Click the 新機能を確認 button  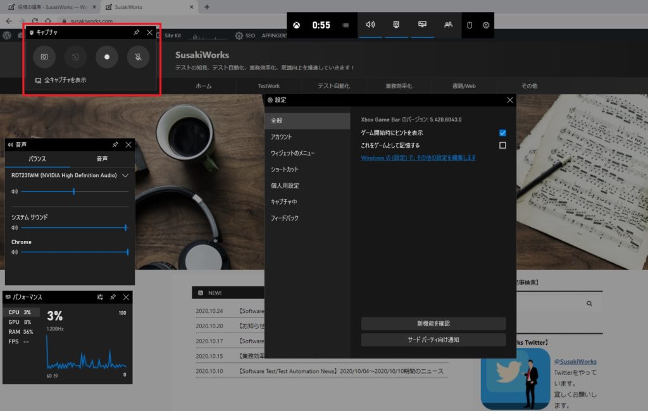pos(433,324)
